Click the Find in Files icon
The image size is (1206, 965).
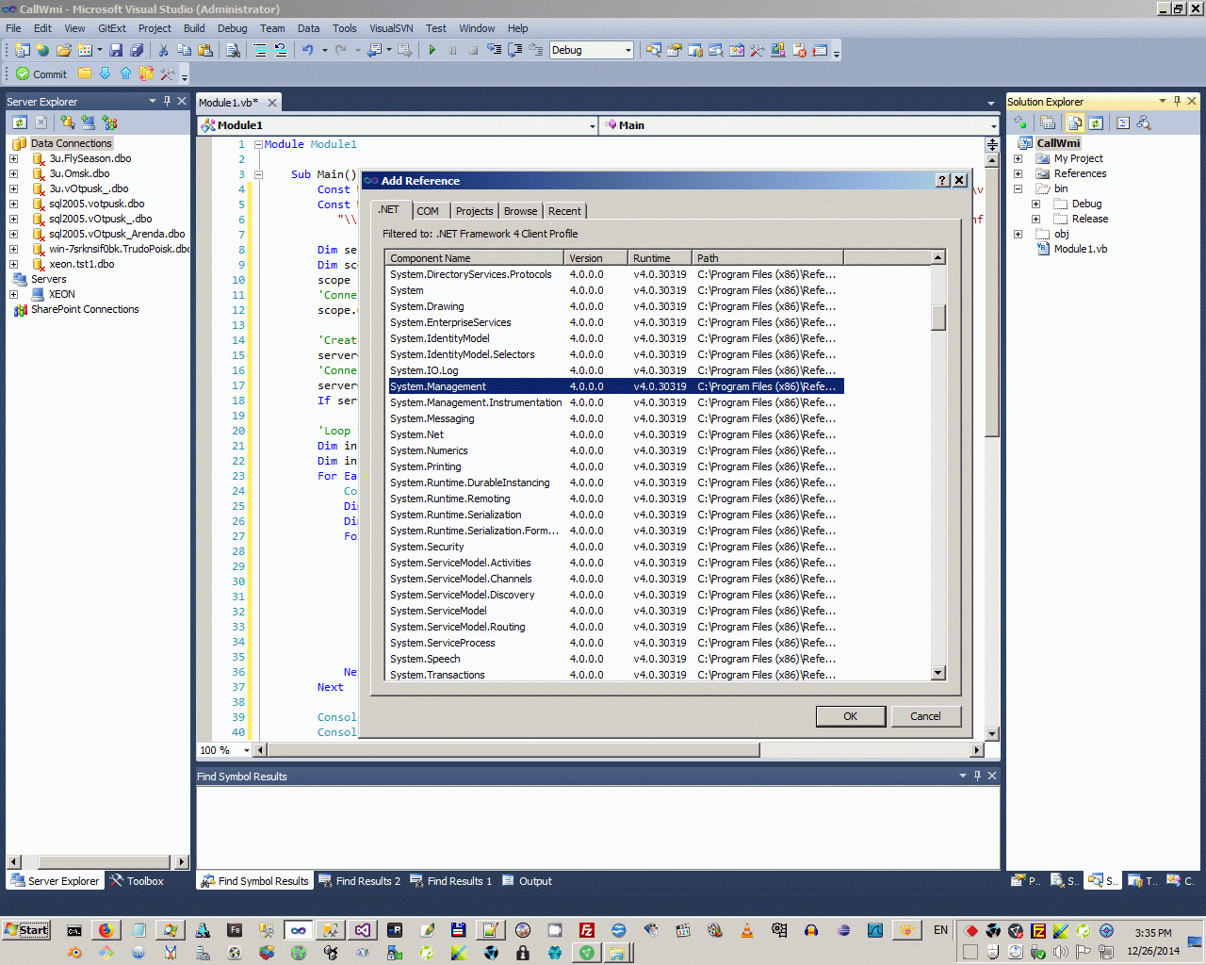(233, 50)
